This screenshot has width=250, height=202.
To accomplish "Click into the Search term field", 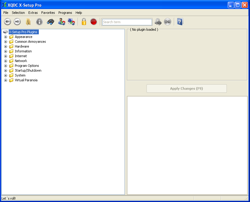I will 127,22.
